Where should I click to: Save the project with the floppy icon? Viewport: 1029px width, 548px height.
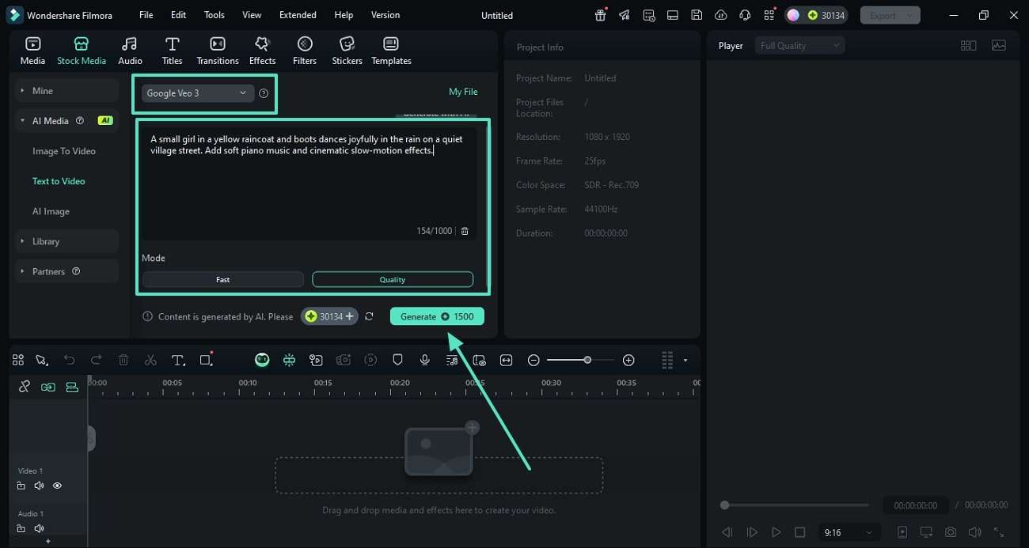[697, 15]
